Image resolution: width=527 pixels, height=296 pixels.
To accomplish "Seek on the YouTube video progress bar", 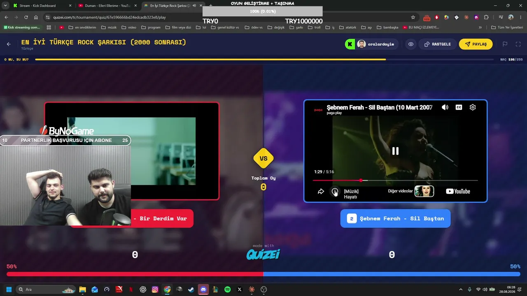I will (395, 180).
